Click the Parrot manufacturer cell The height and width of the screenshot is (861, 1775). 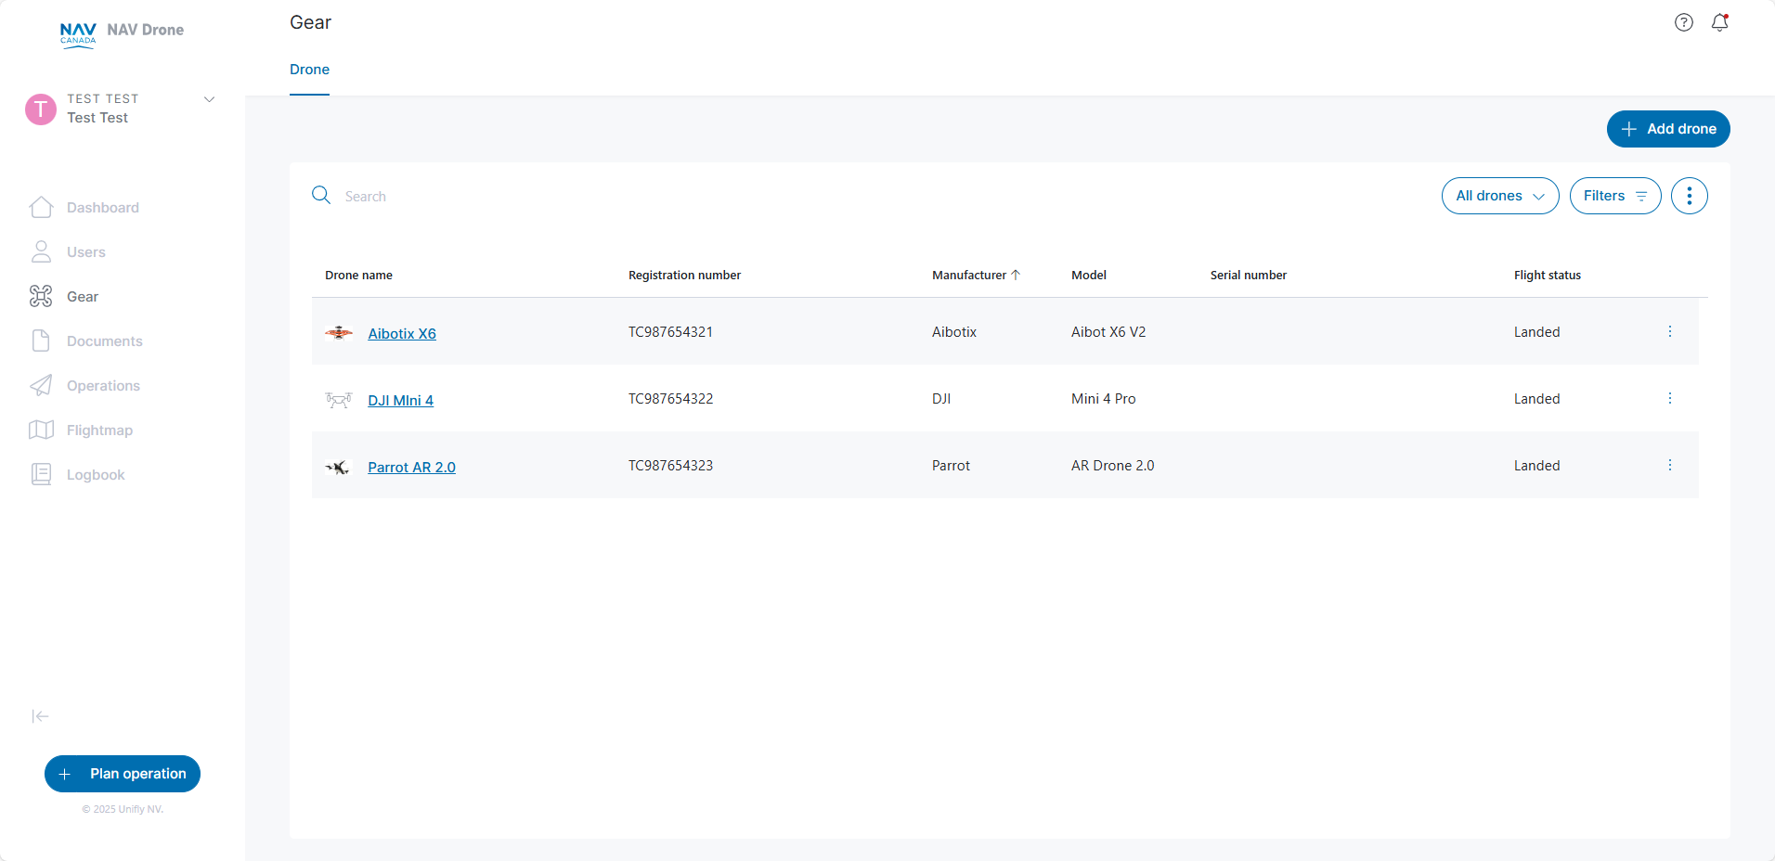951,466
